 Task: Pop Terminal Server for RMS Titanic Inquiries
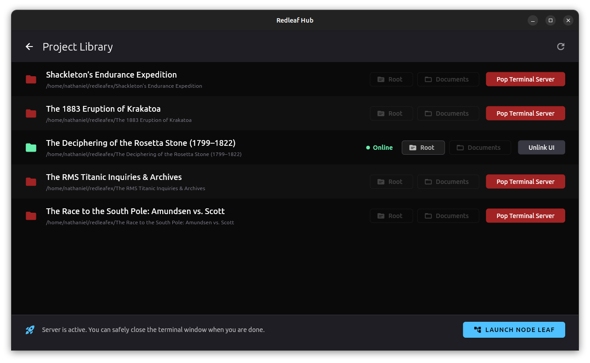pyautogui.click(x=525, y=182)
